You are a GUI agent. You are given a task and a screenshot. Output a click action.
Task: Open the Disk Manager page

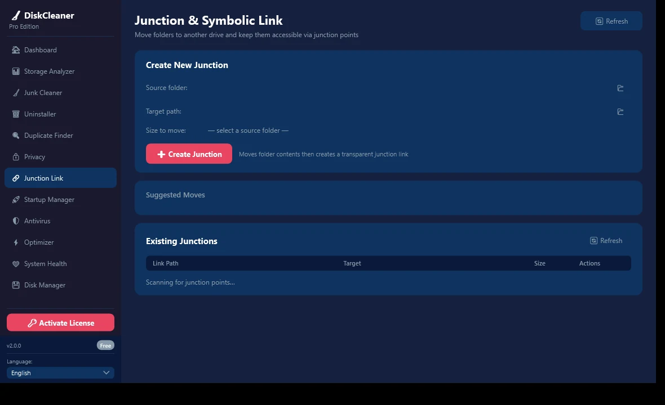[60, 285]
